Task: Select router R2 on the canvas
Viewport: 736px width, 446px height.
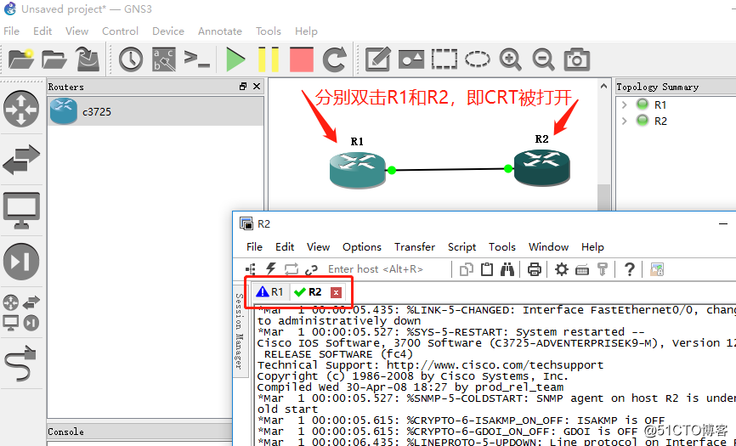Action: point(541,167)
